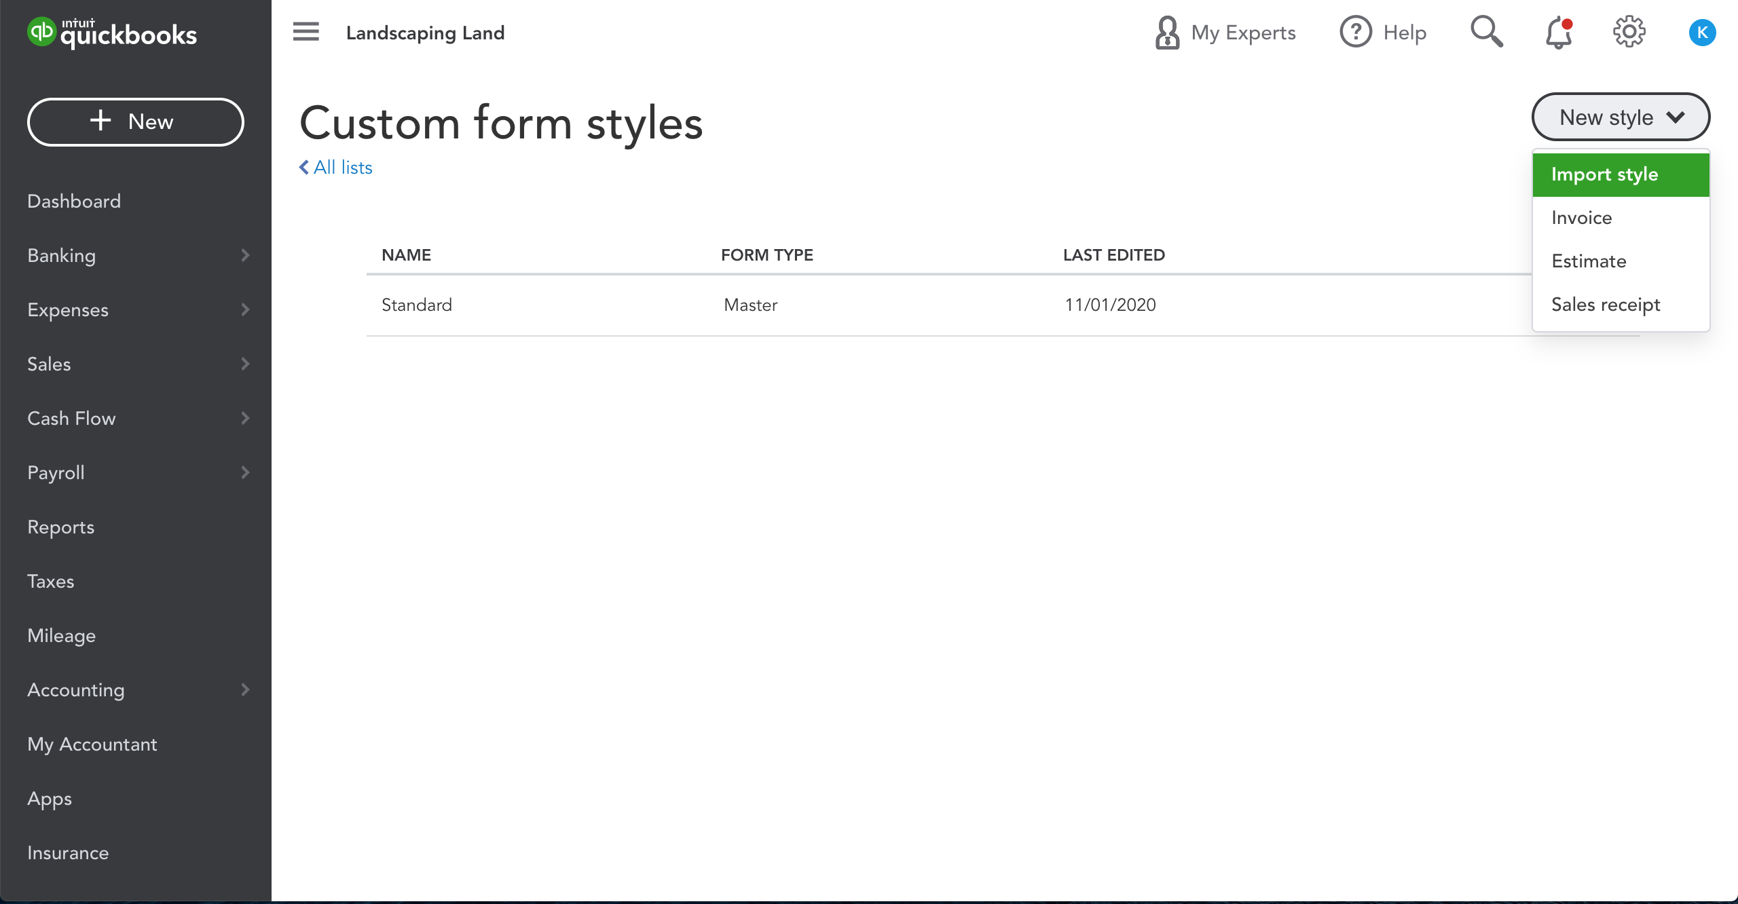Expand Cash Flow submenu arrow

[x=246, y=418]
